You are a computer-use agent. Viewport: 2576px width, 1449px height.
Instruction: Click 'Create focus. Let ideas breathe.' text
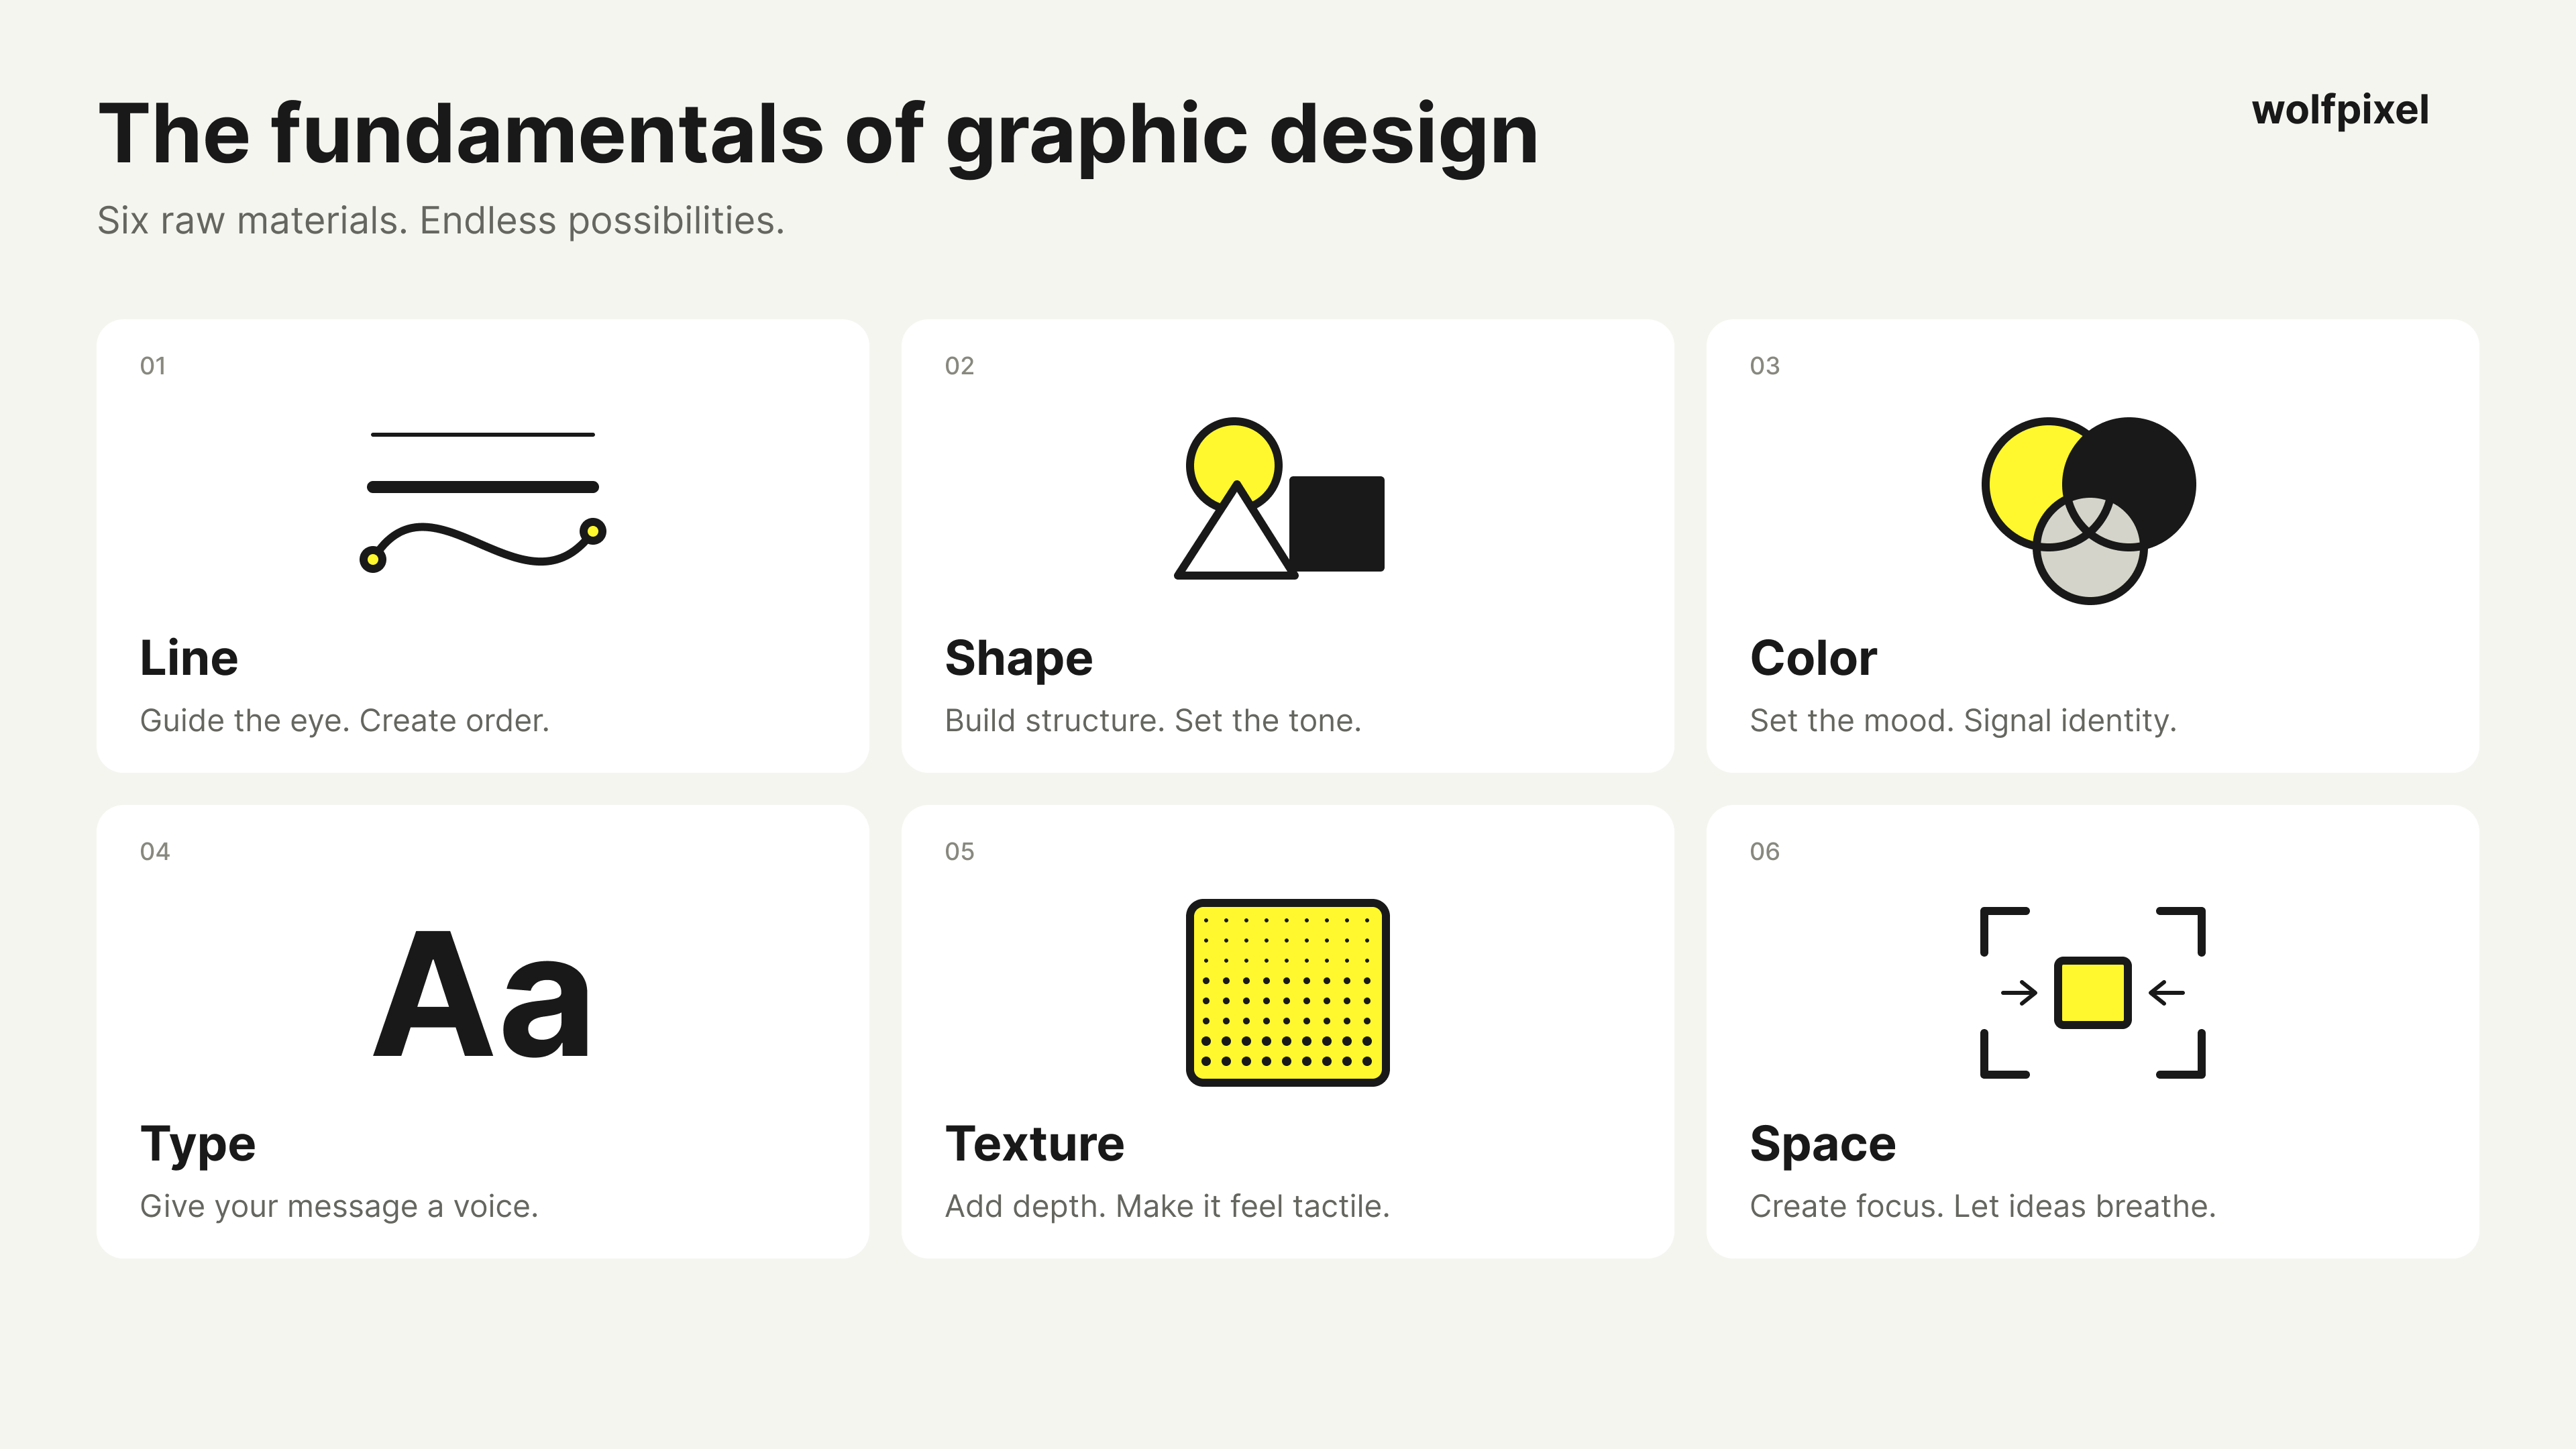1983,1206
